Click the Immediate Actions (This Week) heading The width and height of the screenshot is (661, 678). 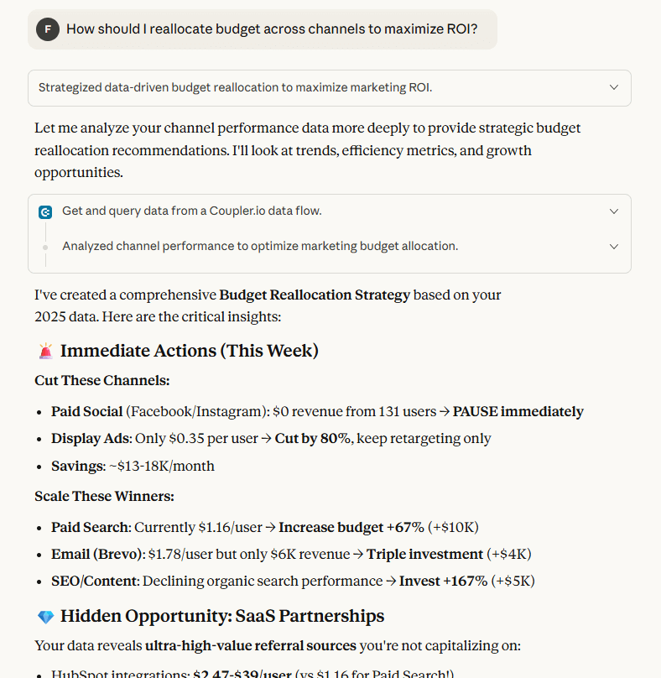pos(189,351)
